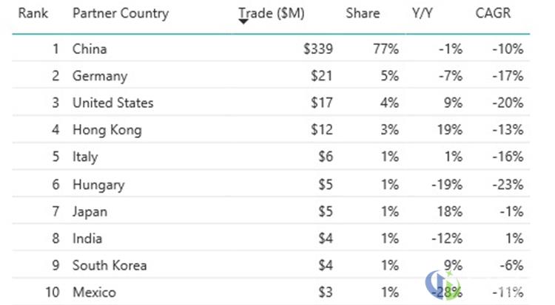The image size is (555, 305).
Task: Select Hungary in the partner list
Action: pos(98,185)
